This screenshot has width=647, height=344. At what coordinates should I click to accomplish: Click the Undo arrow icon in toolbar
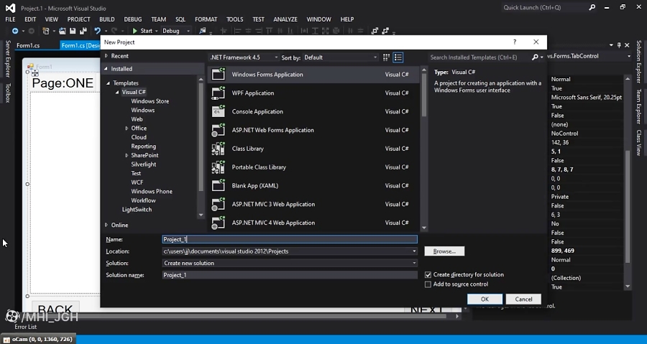pyautogui.click(x=96, y=31)
